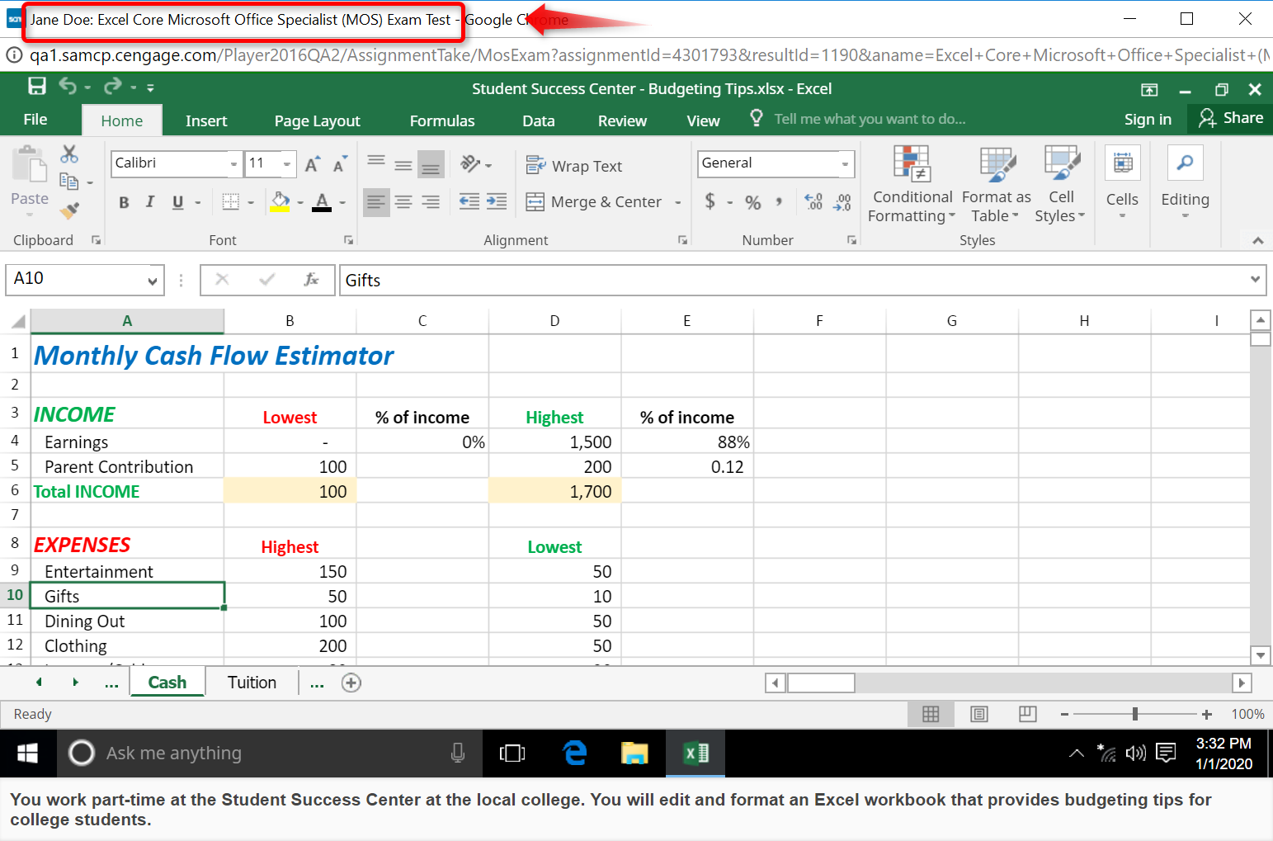Toggle Middle Align for cell
The image size is (1273, 841).
[x=403, y=164]
